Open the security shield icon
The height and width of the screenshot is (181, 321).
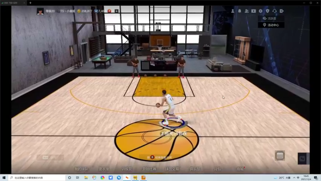click(268, 11)
